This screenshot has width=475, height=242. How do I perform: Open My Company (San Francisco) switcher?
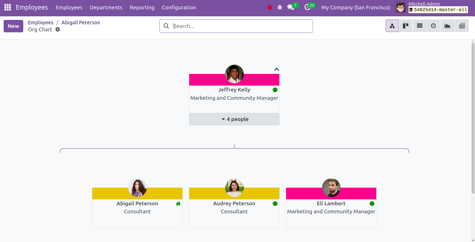tap(356, 7)
